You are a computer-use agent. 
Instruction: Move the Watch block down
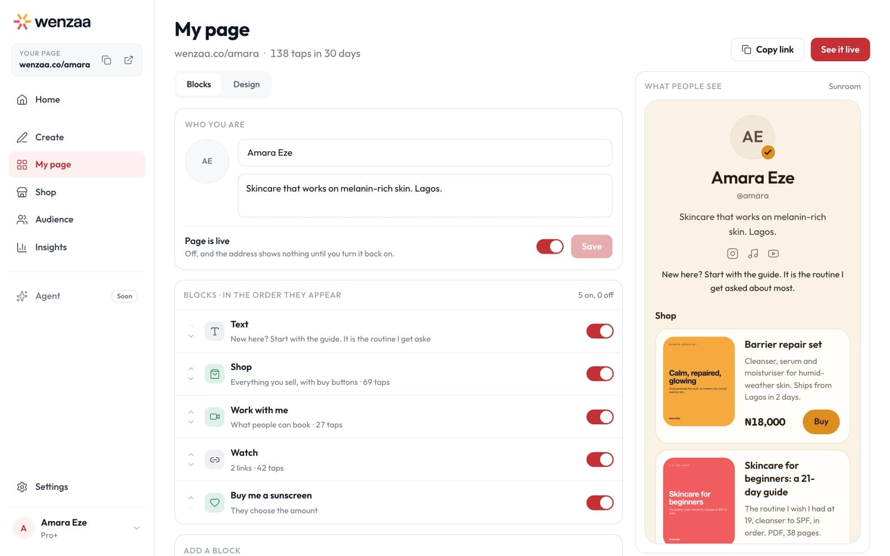tap(191, 465)
